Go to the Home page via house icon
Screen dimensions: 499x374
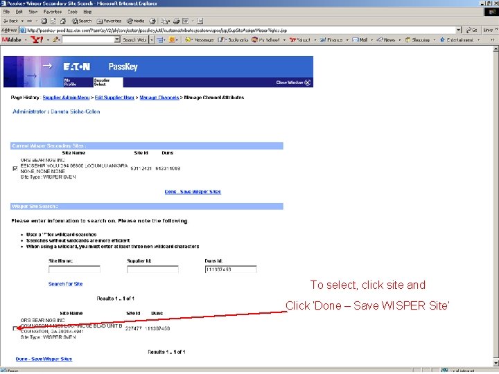pos(63,21)
